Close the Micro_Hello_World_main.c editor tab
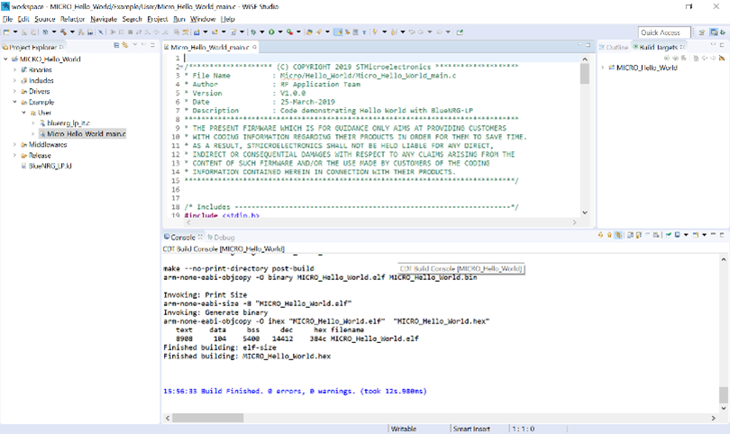This screenshot has width=730, height=434. pos(255,46)
